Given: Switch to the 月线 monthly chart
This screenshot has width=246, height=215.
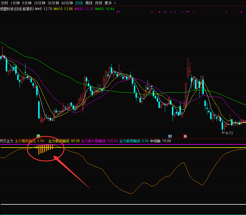Looking at the screenshot, I should (98, 3).
